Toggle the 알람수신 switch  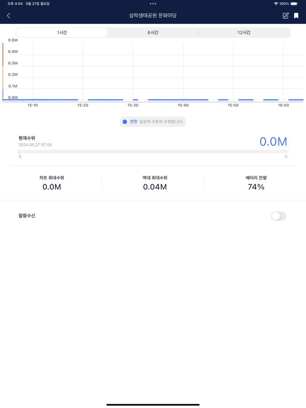coord(279,216)
